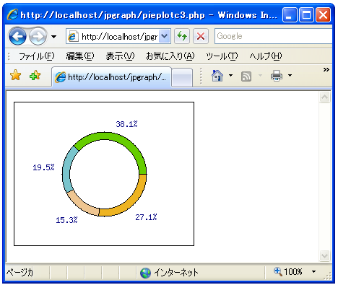Open the お気に入り(A) menu
The width and height of the screenshot is (338, 285).
click(170, 56)
